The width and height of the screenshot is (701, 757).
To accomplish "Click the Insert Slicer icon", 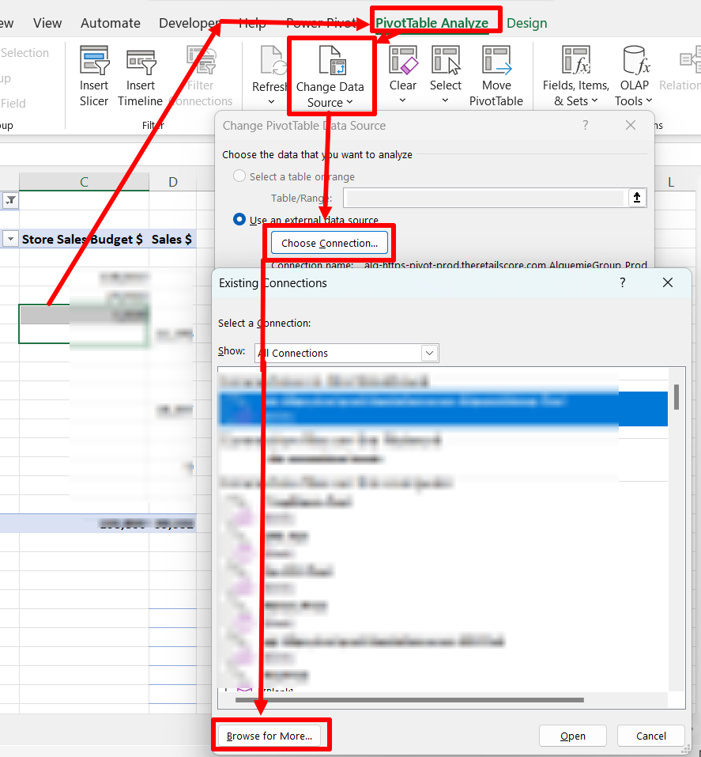I will (94, 62).
